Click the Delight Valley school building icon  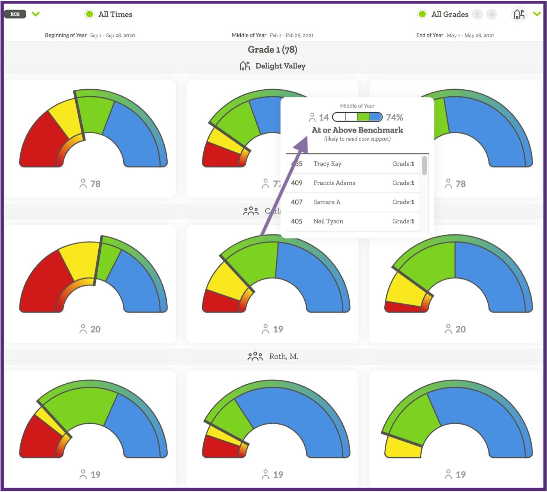pos(245,66)
